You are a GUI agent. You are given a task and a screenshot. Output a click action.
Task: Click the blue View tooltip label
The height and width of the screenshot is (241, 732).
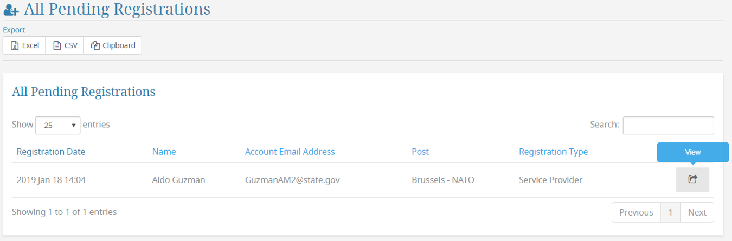(x=693, y=152)
